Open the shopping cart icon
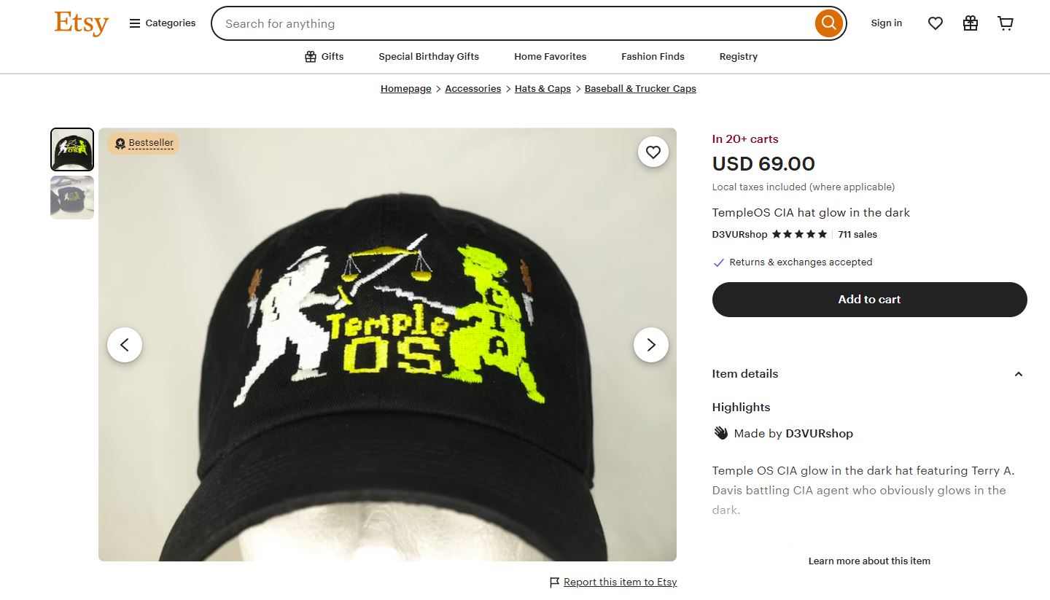 [x=1006, y=23]
